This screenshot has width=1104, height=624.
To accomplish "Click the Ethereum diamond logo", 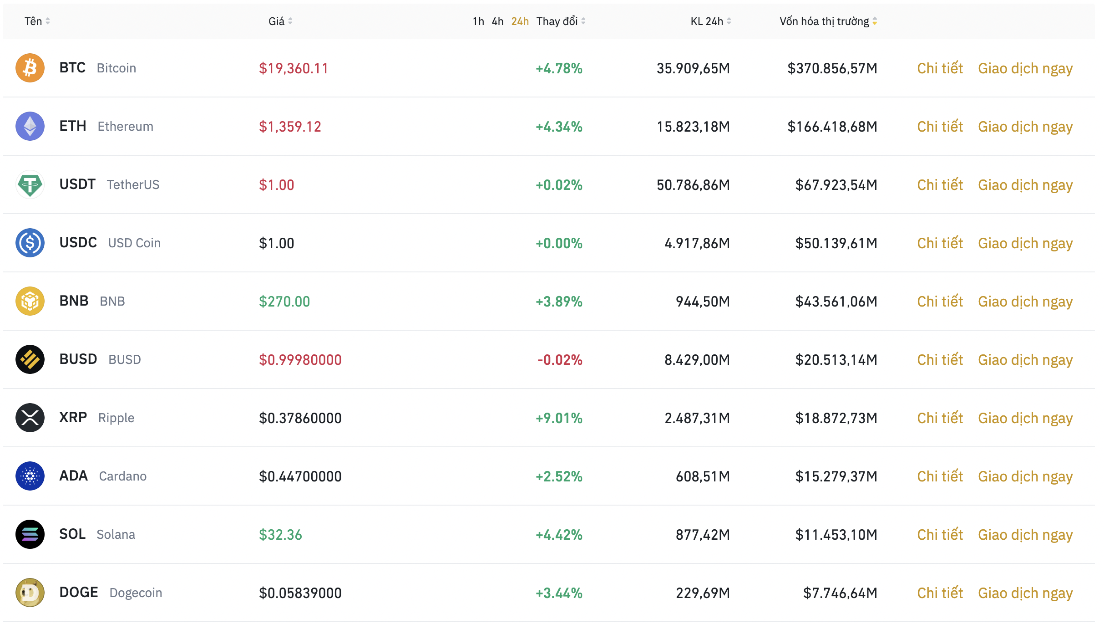I will 30,126.
